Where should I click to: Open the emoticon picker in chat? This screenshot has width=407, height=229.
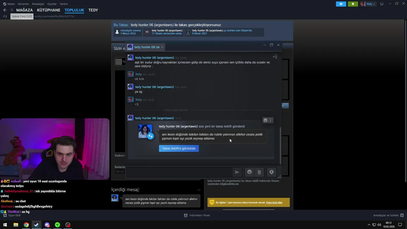(x=250, y=172)
